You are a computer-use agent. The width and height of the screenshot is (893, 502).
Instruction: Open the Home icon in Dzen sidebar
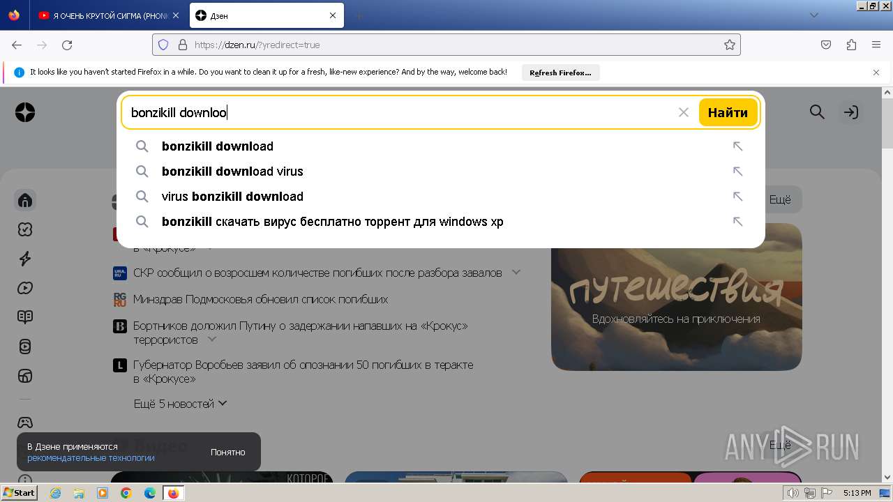(x=25, y=201)
